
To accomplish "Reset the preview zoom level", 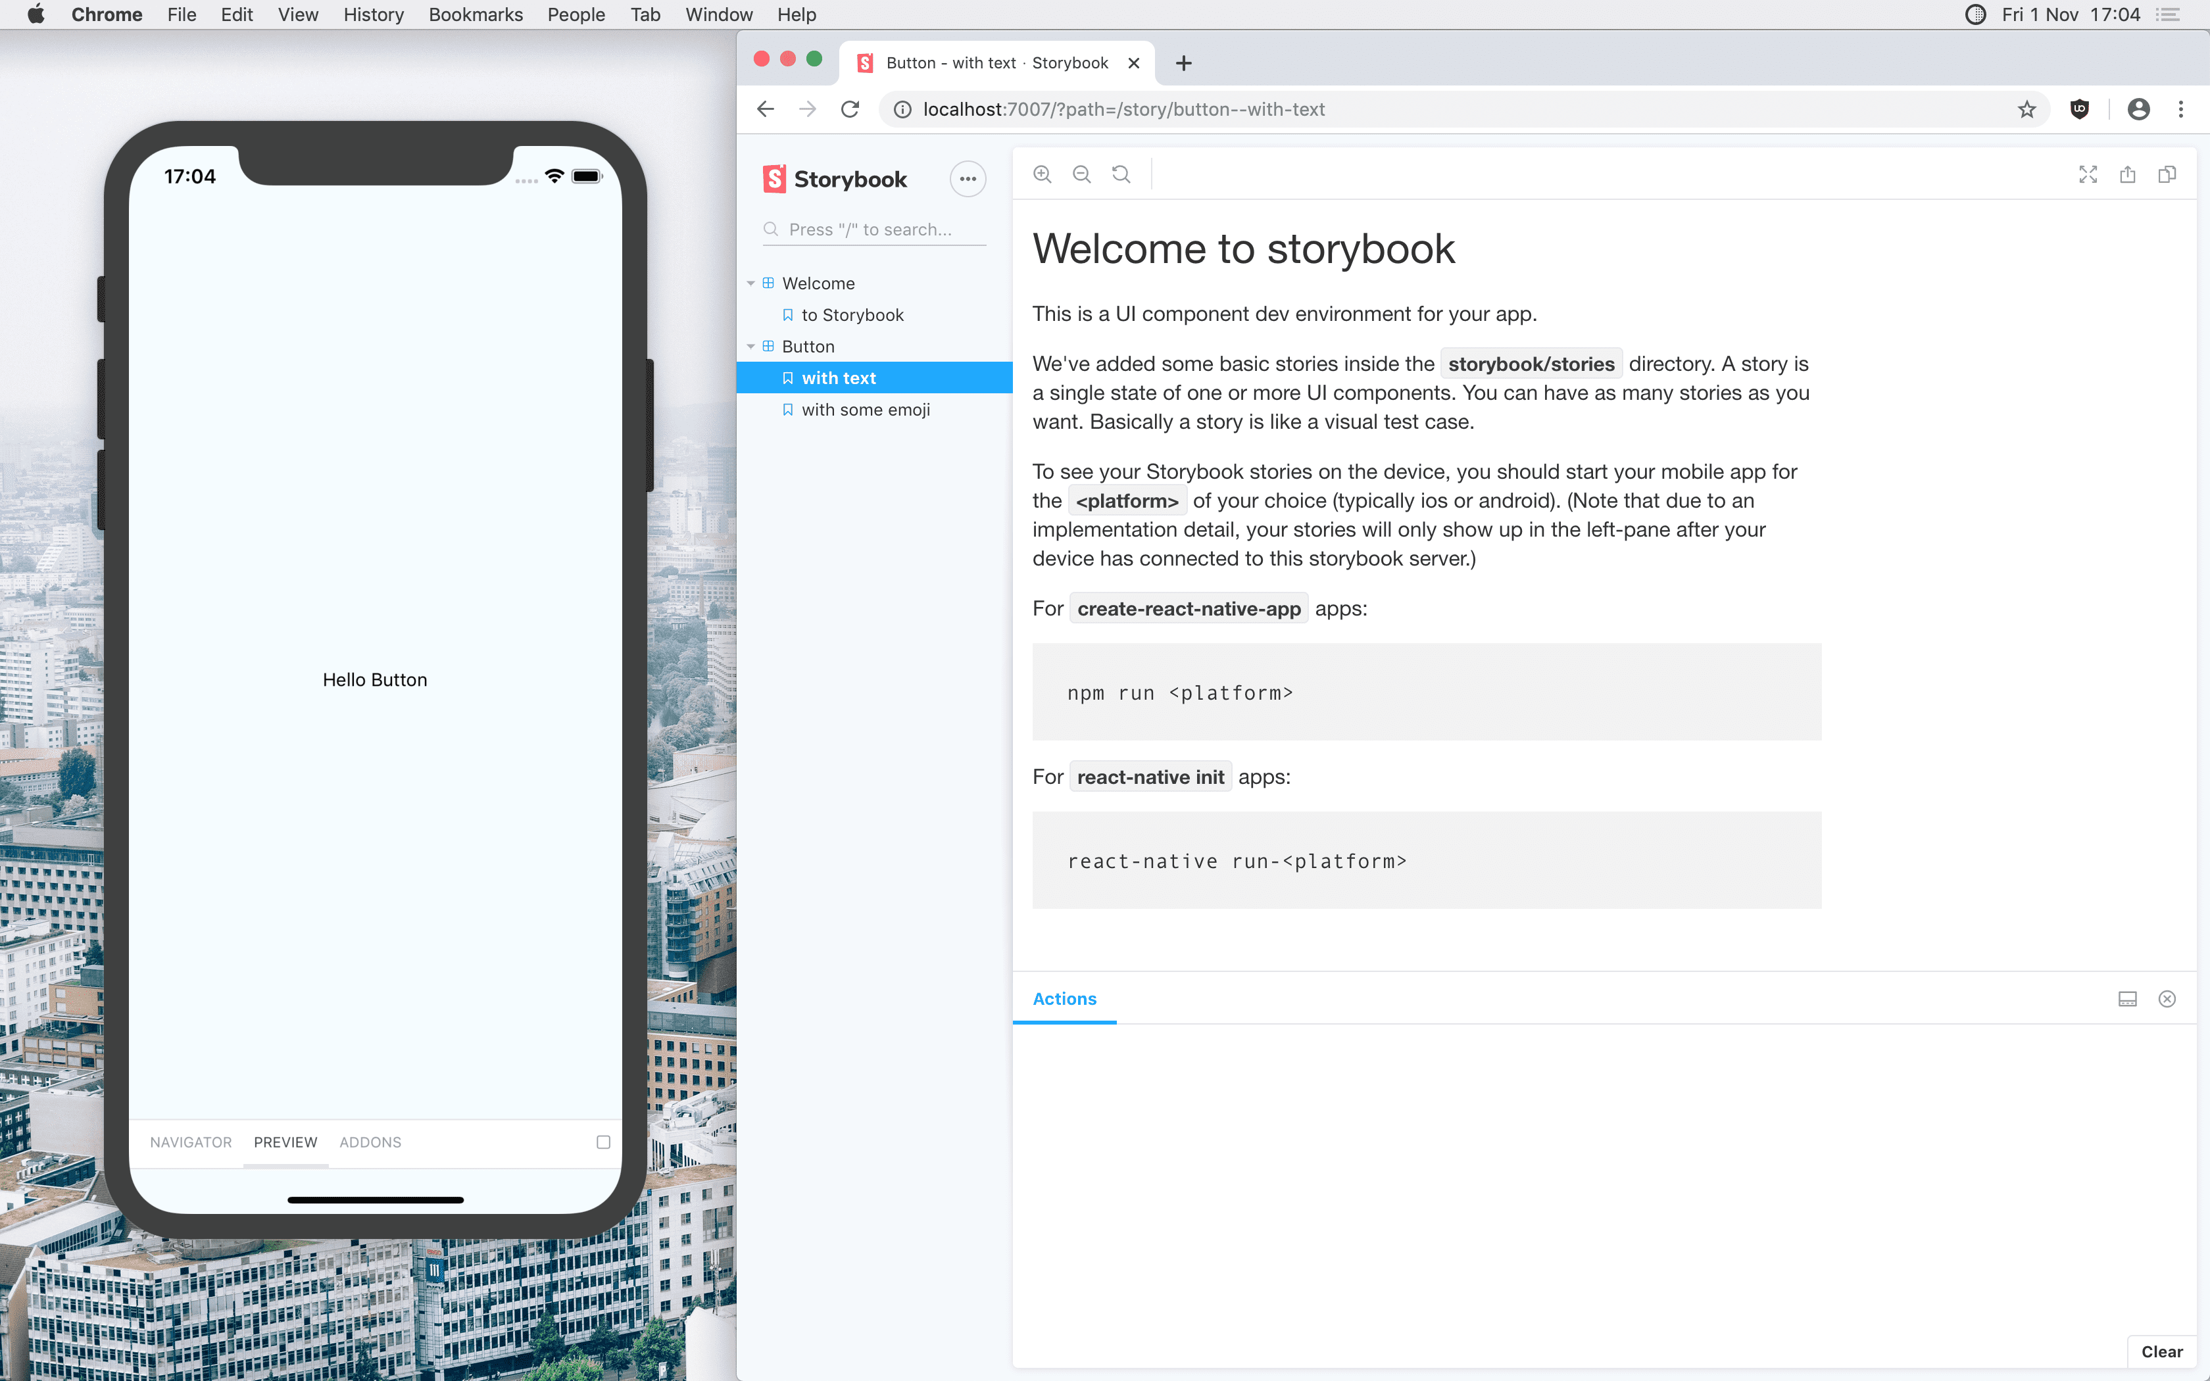I will coord(1121,174).
